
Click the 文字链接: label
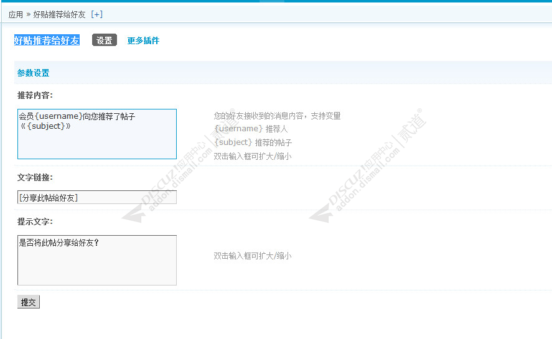(35, 177)
